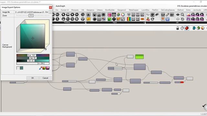
Task: Click the Zoom slider handle showing 5.0
Action: 31,15
